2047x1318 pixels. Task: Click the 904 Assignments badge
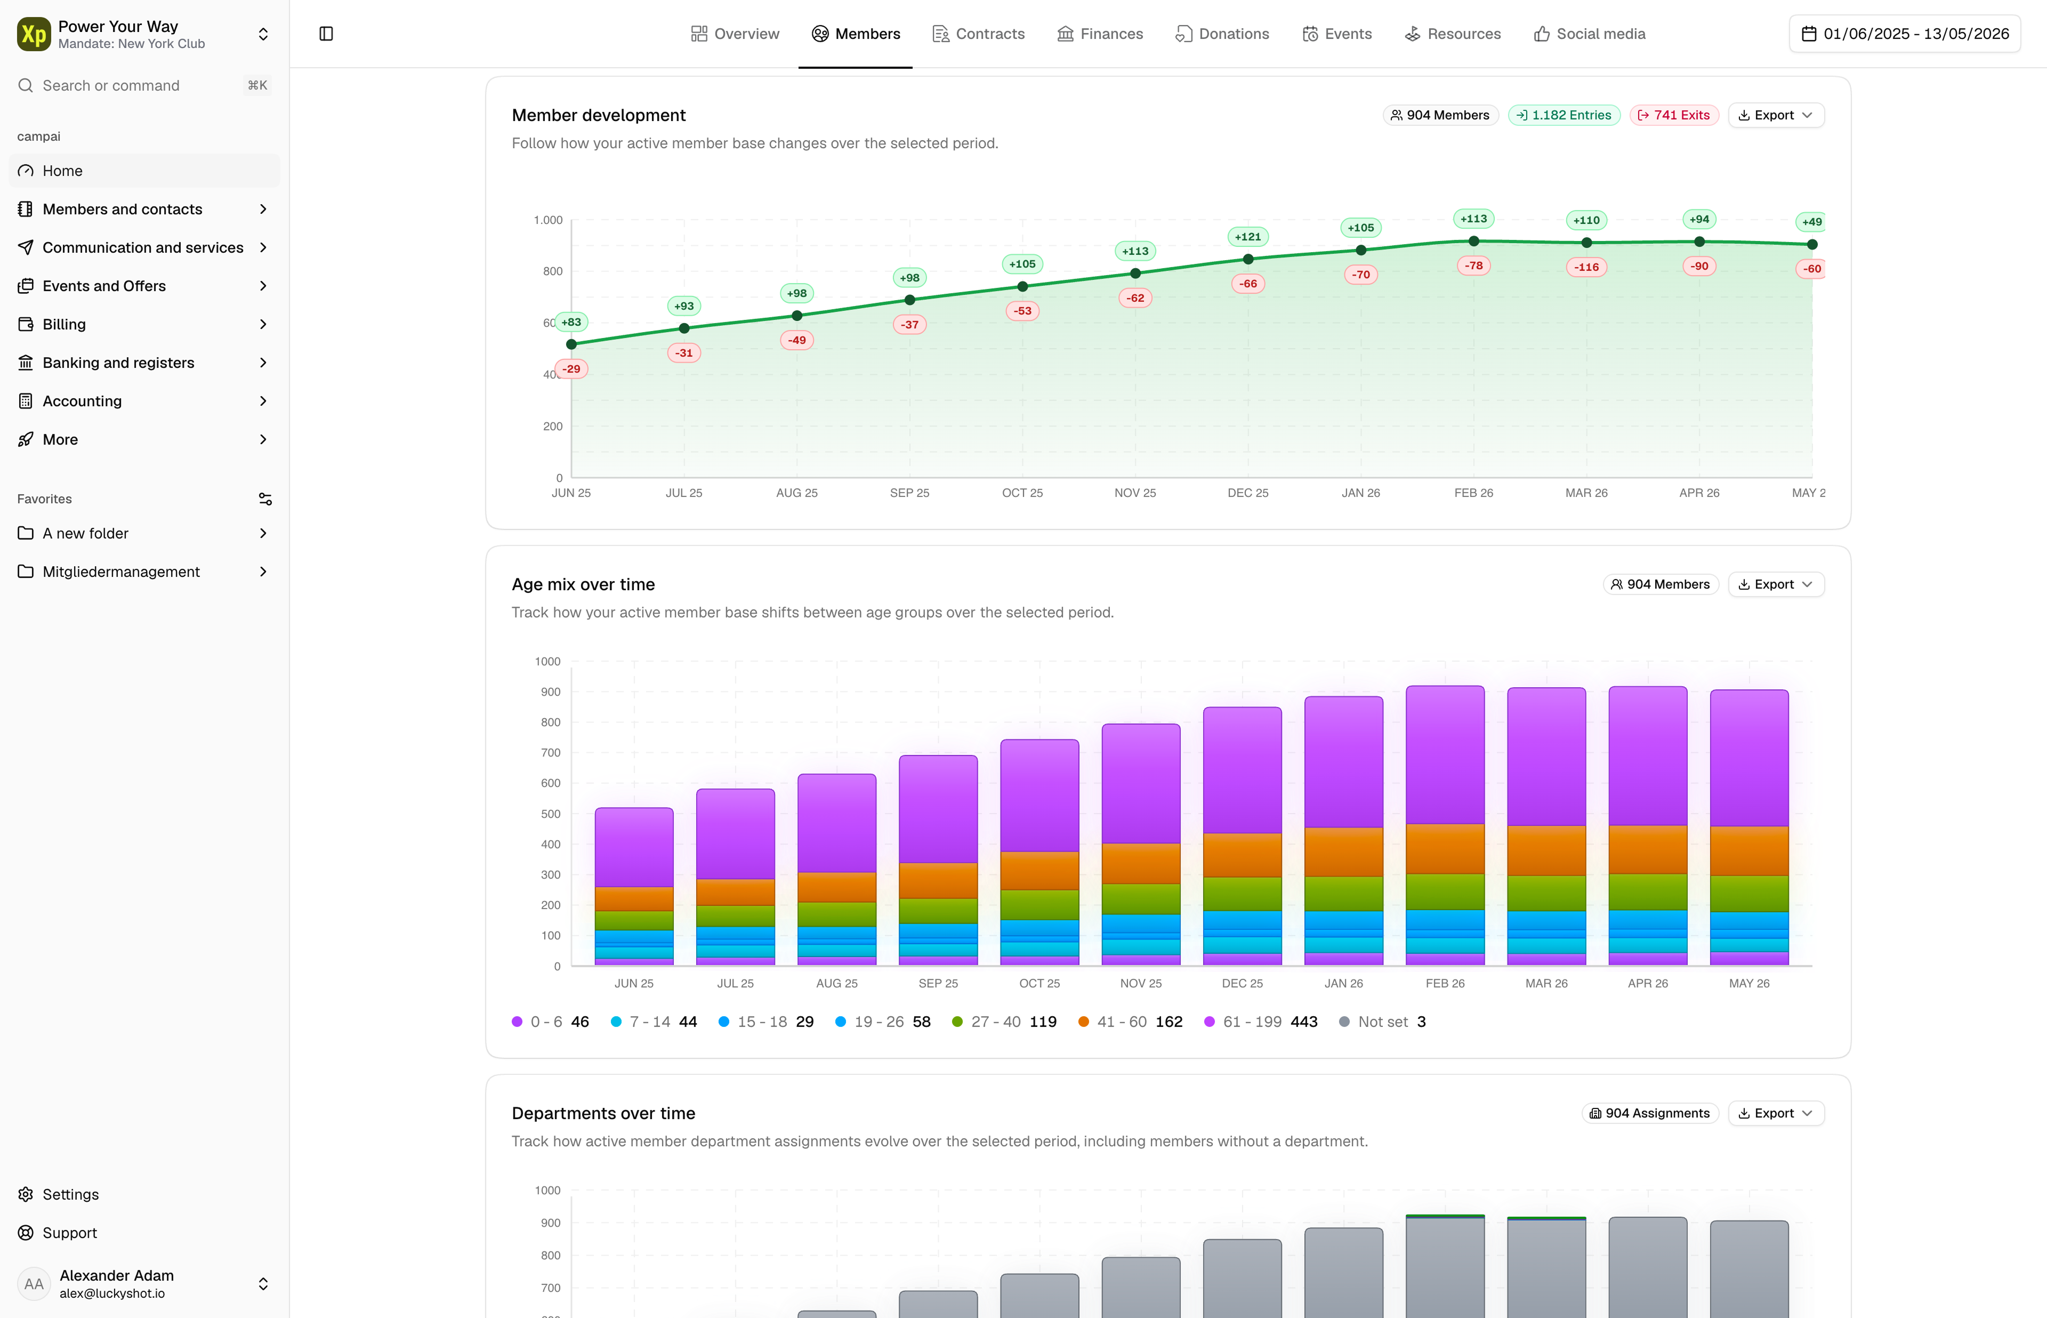coord(1650,1113)
